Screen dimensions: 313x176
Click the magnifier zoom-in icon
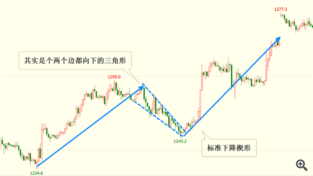301,165
